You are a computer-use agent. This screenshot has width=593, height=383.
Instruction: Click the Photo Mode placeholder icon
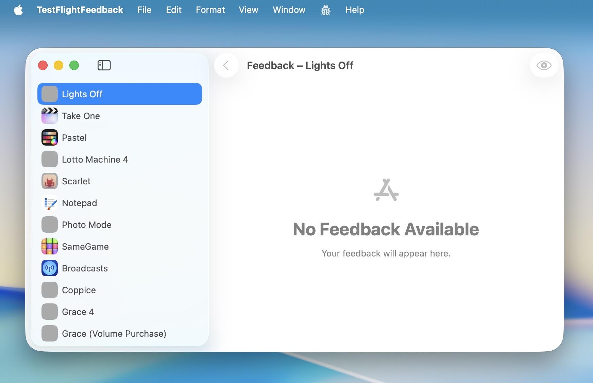tap(50, 225)
